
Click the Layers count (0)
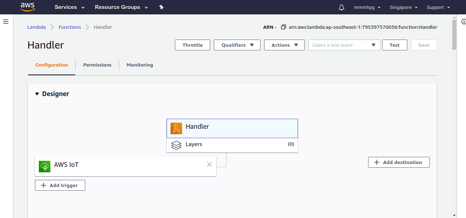291,144
